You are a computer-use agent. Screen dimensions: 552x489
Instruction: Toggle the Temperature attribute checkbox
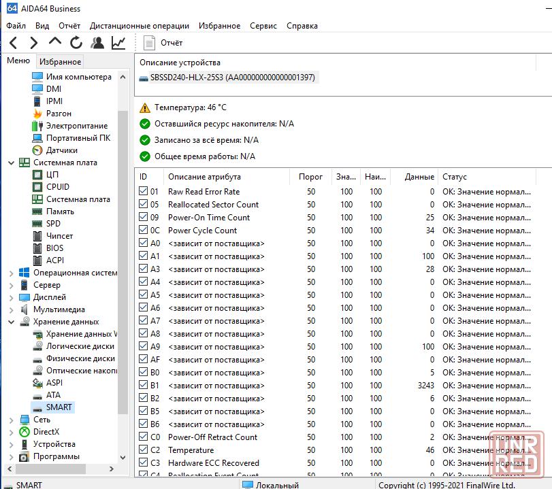pyautogui.click(x=143, y=450)
